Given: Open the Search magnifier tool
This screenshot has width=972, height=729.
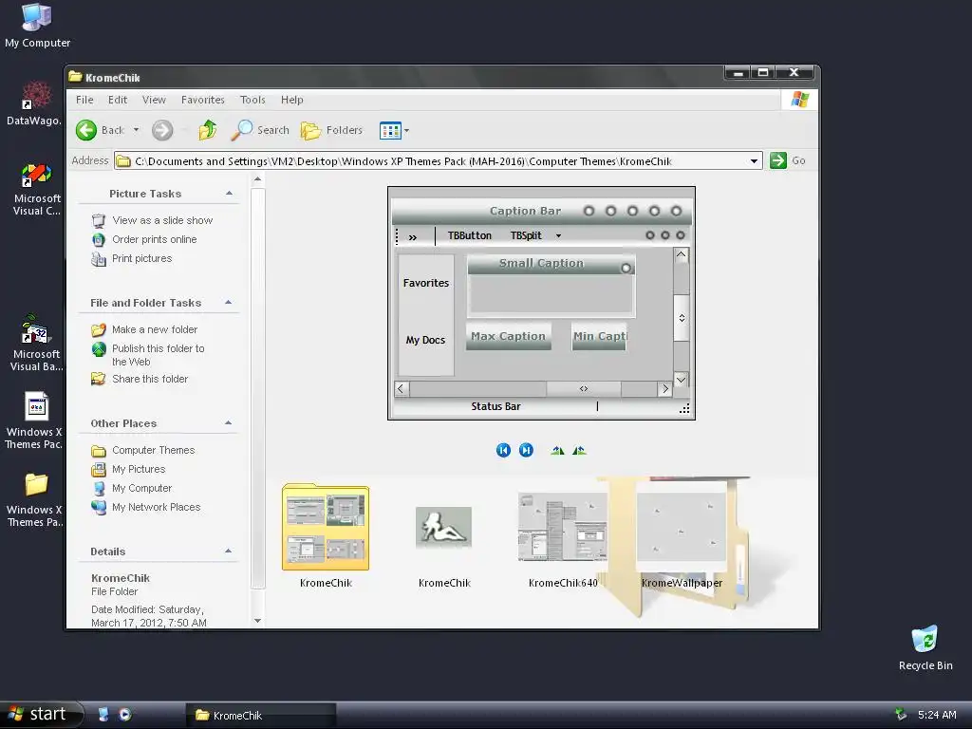Looking at the screenshot, I should click(260, 130).
